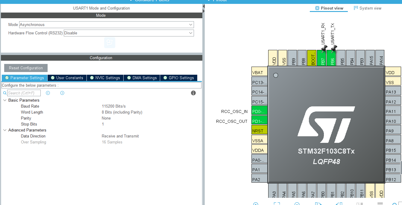Screen dimensions: 402x205
Task: Click the PB8 pin
Action: (302, 58)
